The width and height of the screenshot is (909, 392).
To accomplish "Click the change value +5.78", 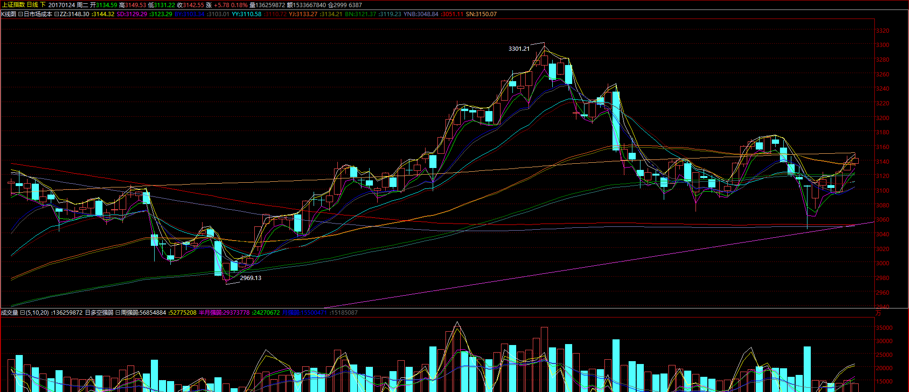I will 222,5.
